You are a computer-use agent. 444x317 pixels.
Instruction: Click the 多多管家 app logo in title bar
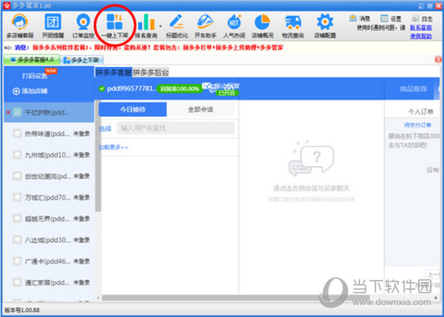tap(6, 6)
